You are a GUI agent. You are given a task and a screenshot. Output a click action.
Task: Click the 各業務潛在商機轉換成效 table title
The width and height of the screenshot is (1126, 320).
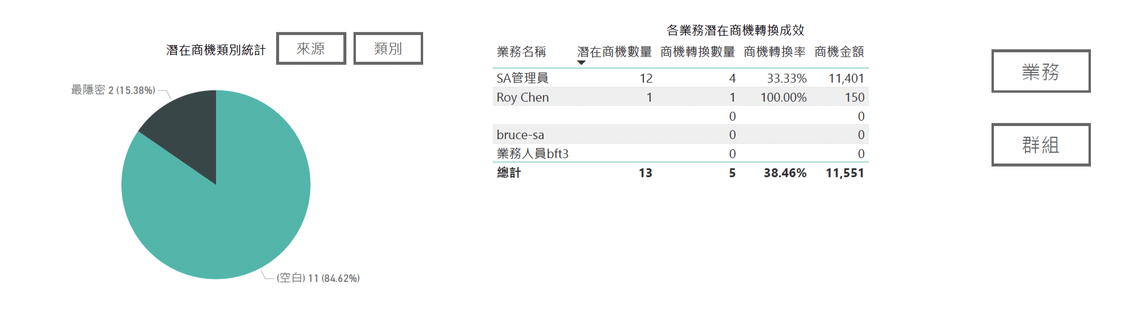(736, 30)
